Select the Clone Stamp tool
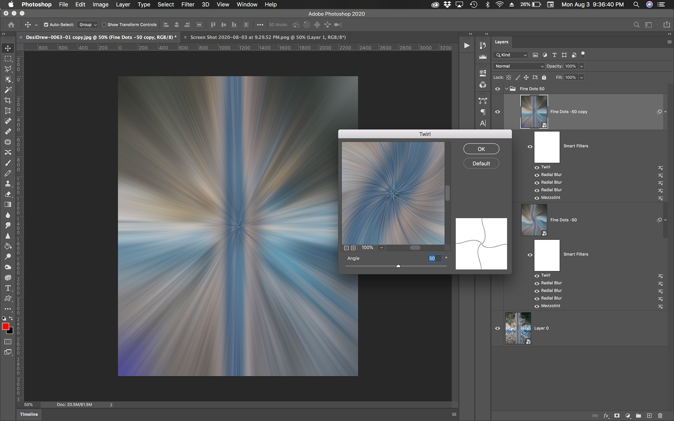674x421 pixels. click(x=8, y=183)
